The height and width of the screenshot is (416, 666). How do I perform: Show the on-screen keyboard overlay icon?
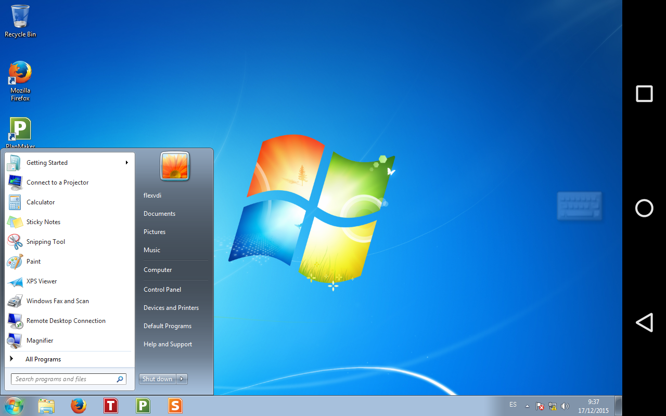(579, 206)
